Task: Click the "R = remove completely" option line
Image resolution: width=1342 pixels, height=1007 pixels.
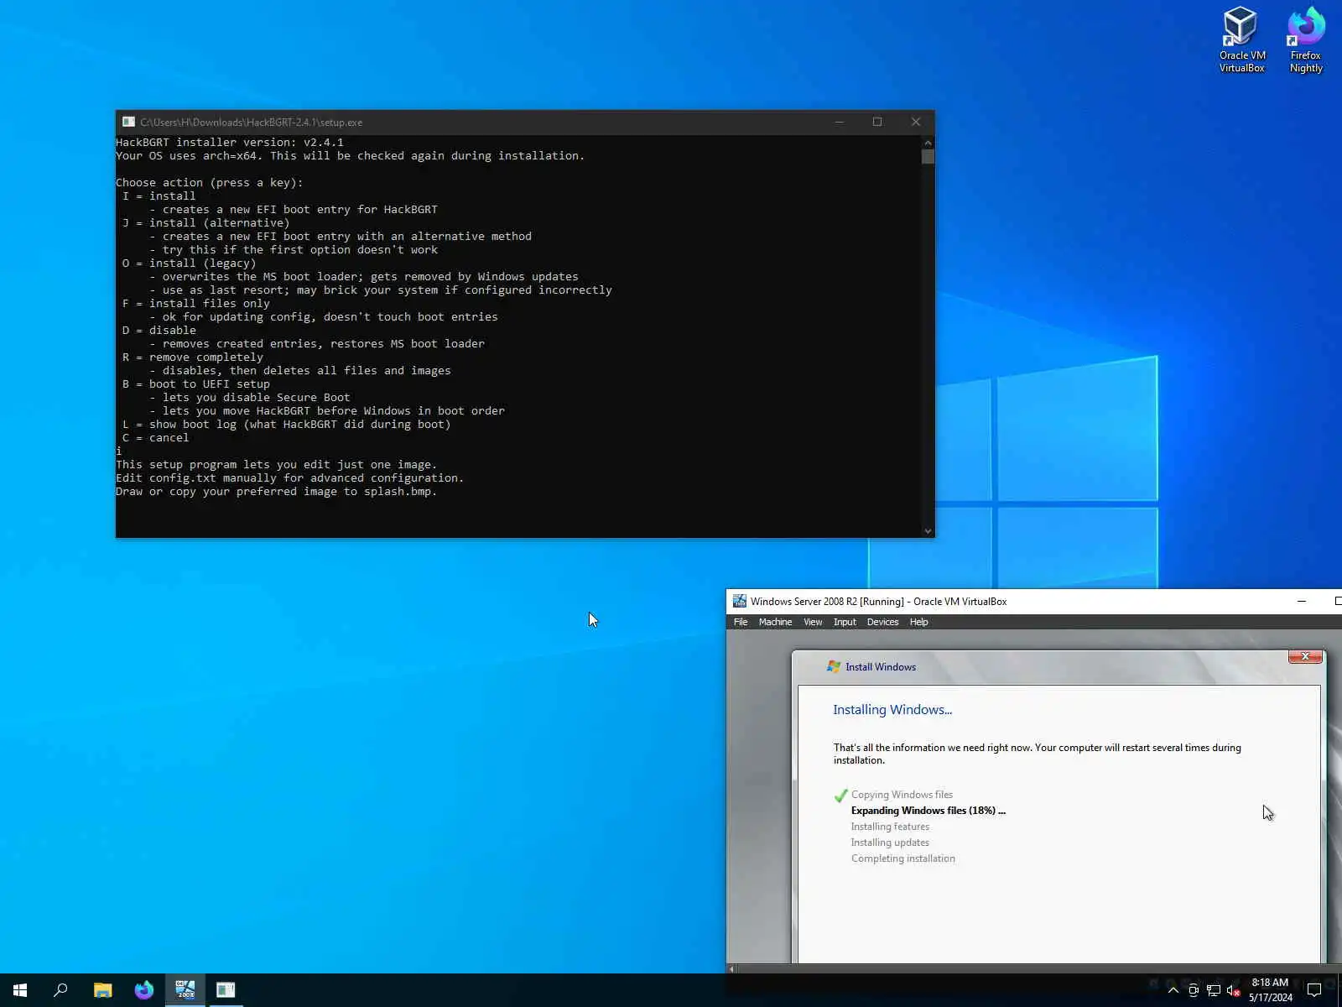Action: tap(193, 357)
